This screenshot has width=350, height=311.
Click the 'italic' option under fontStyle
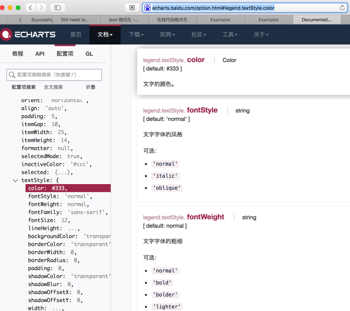165,176
